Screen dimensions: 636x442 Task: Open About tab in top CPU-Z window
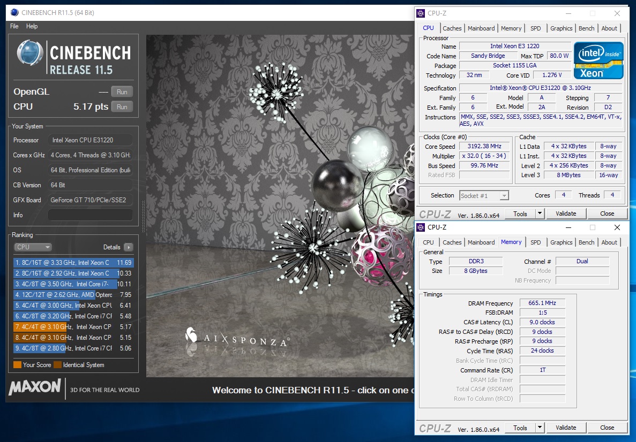pyautogui.click(x=609, y=28)
